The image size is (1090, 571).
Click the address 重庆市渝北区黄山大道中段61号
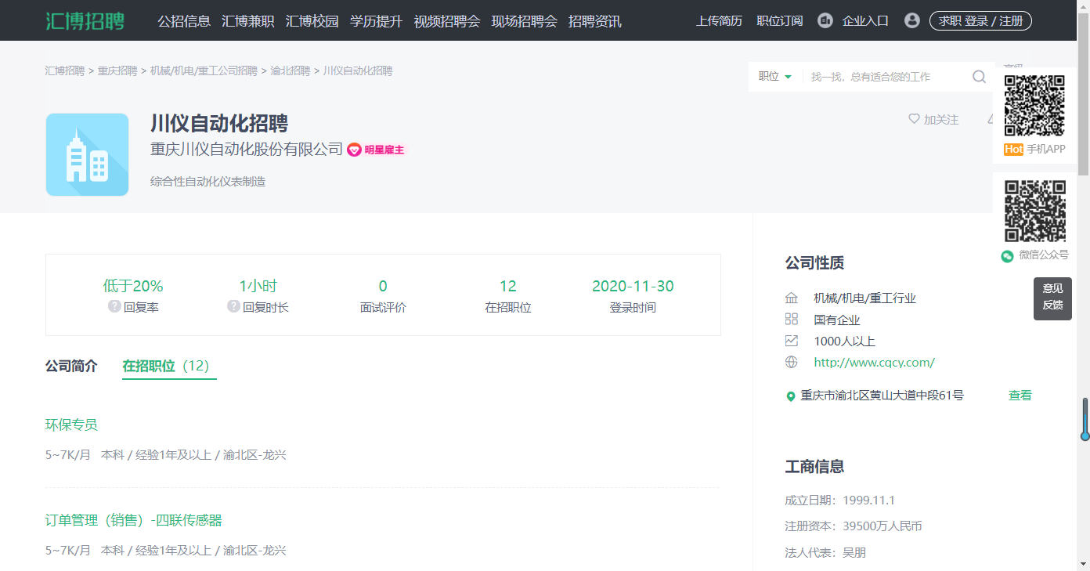tap(882, 396)
